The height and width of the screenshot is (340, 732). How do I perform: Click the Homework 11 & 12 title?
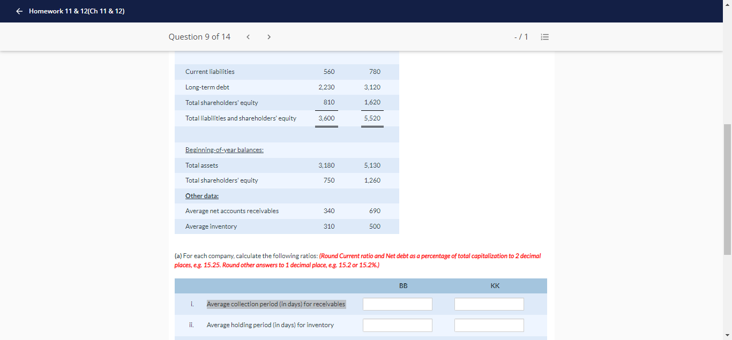pos(77,11)
